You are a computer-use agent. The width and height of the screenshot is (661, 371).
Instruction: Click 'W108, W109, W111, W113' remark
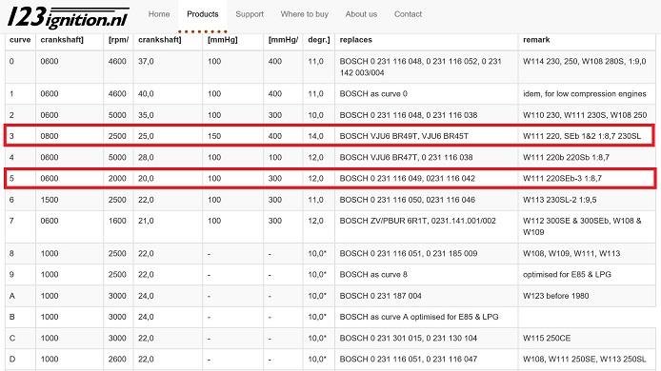[571, 253]
